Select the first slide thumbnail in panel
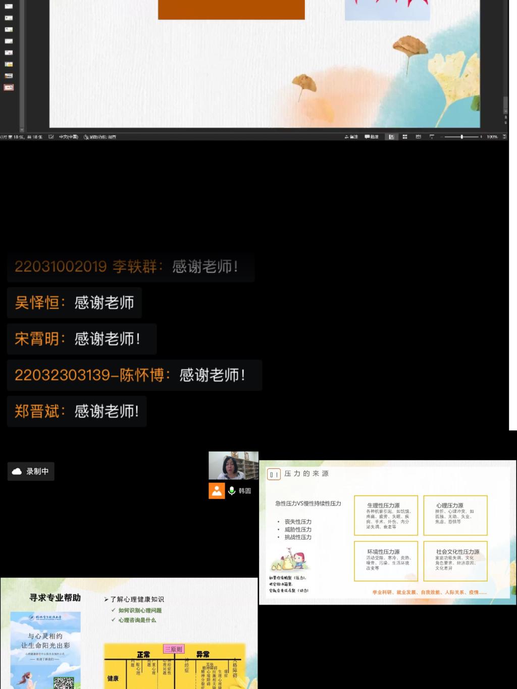 [x=9, y=6]
